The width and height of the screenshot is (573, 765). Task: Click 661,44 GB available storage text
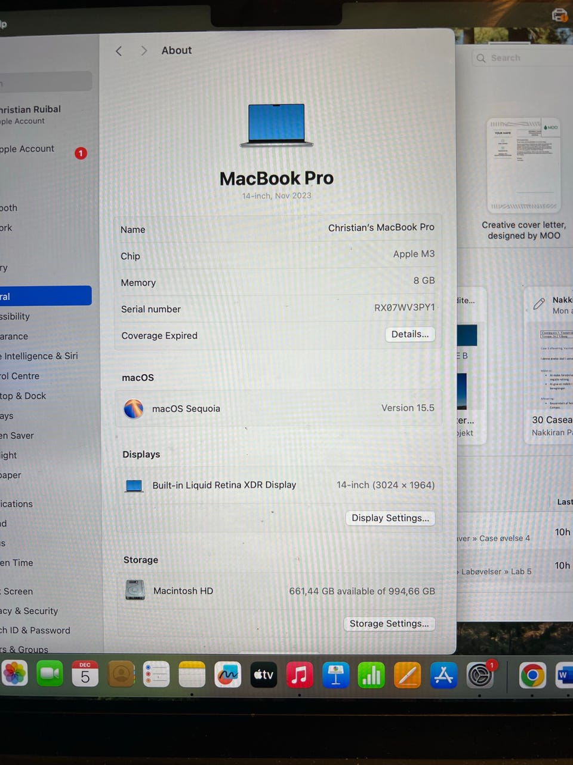(x=362, y=591)
